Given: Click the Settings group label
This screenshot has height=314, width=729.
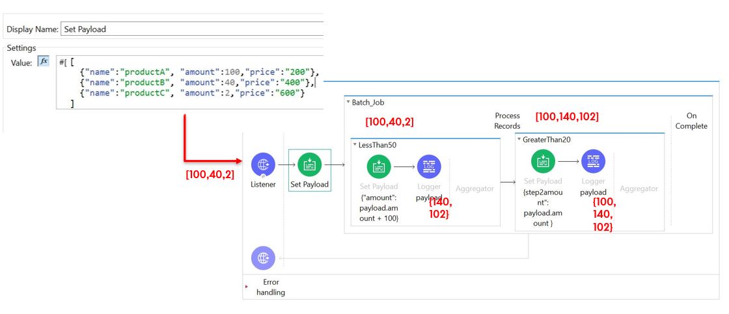Looking at the screenshot, I should [x=21, y=48].
